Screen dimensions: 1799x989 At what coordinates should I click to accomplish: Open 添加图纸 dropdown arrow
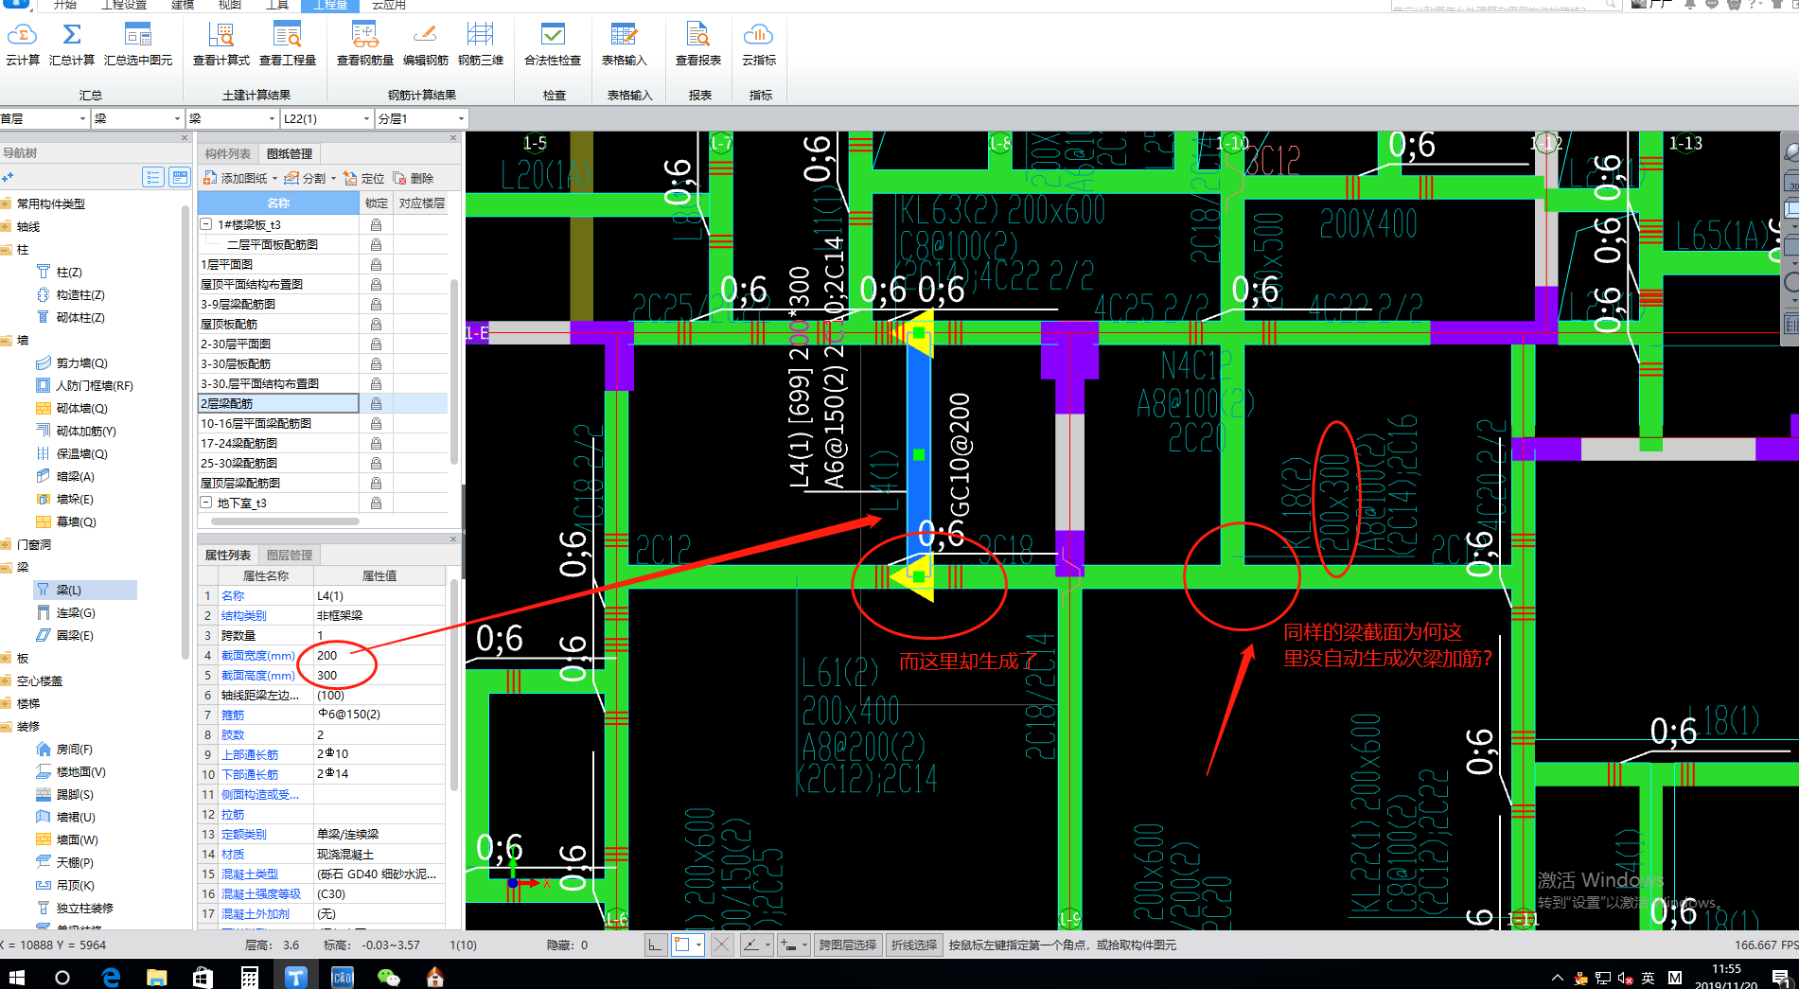click(275, 178)
